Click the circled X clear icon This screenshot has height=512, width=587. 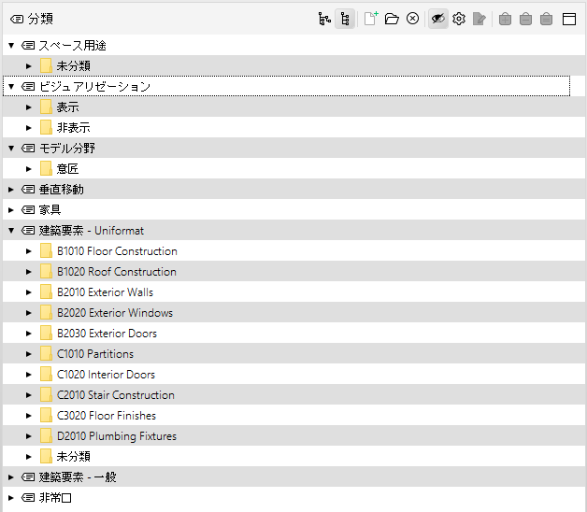click(412, 19)
